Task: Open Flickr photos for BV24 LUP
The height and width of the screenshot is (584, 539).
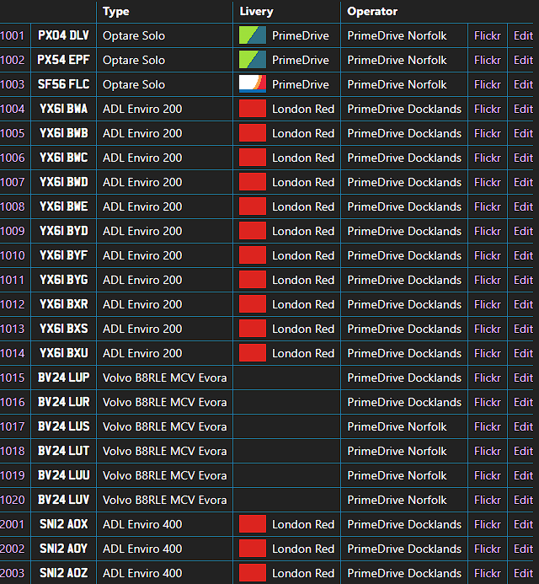Action: [487, 378]
